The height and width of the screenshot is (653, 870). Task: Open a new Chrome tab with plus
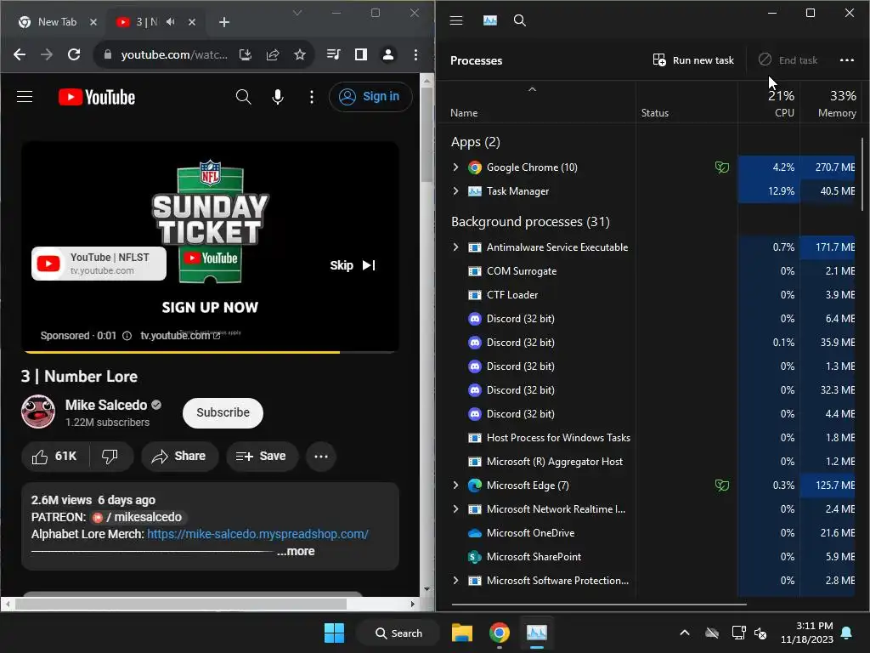coord(224,21)
